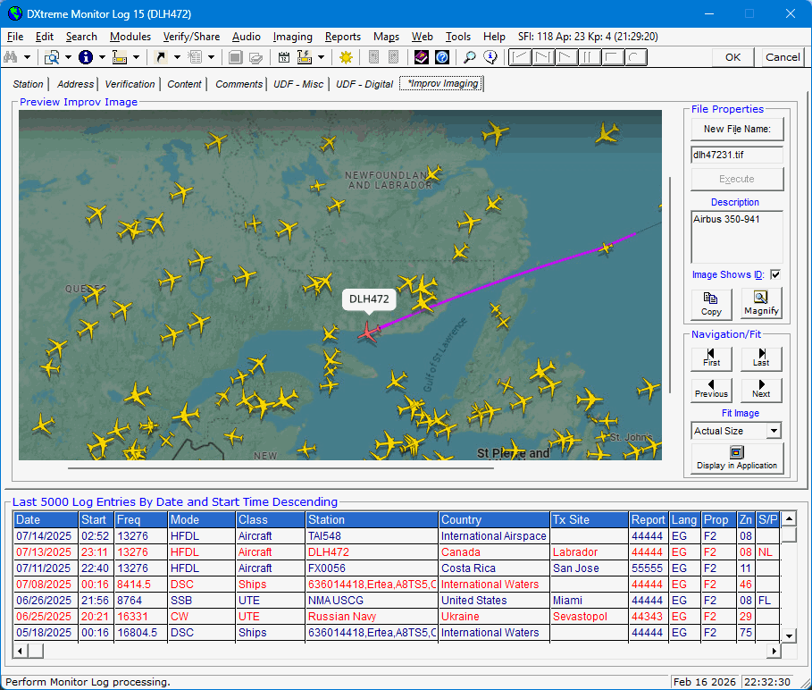Magnify the improv image
Image resolution: width=812 pixels, height=690 pixels.
(760, 304)
